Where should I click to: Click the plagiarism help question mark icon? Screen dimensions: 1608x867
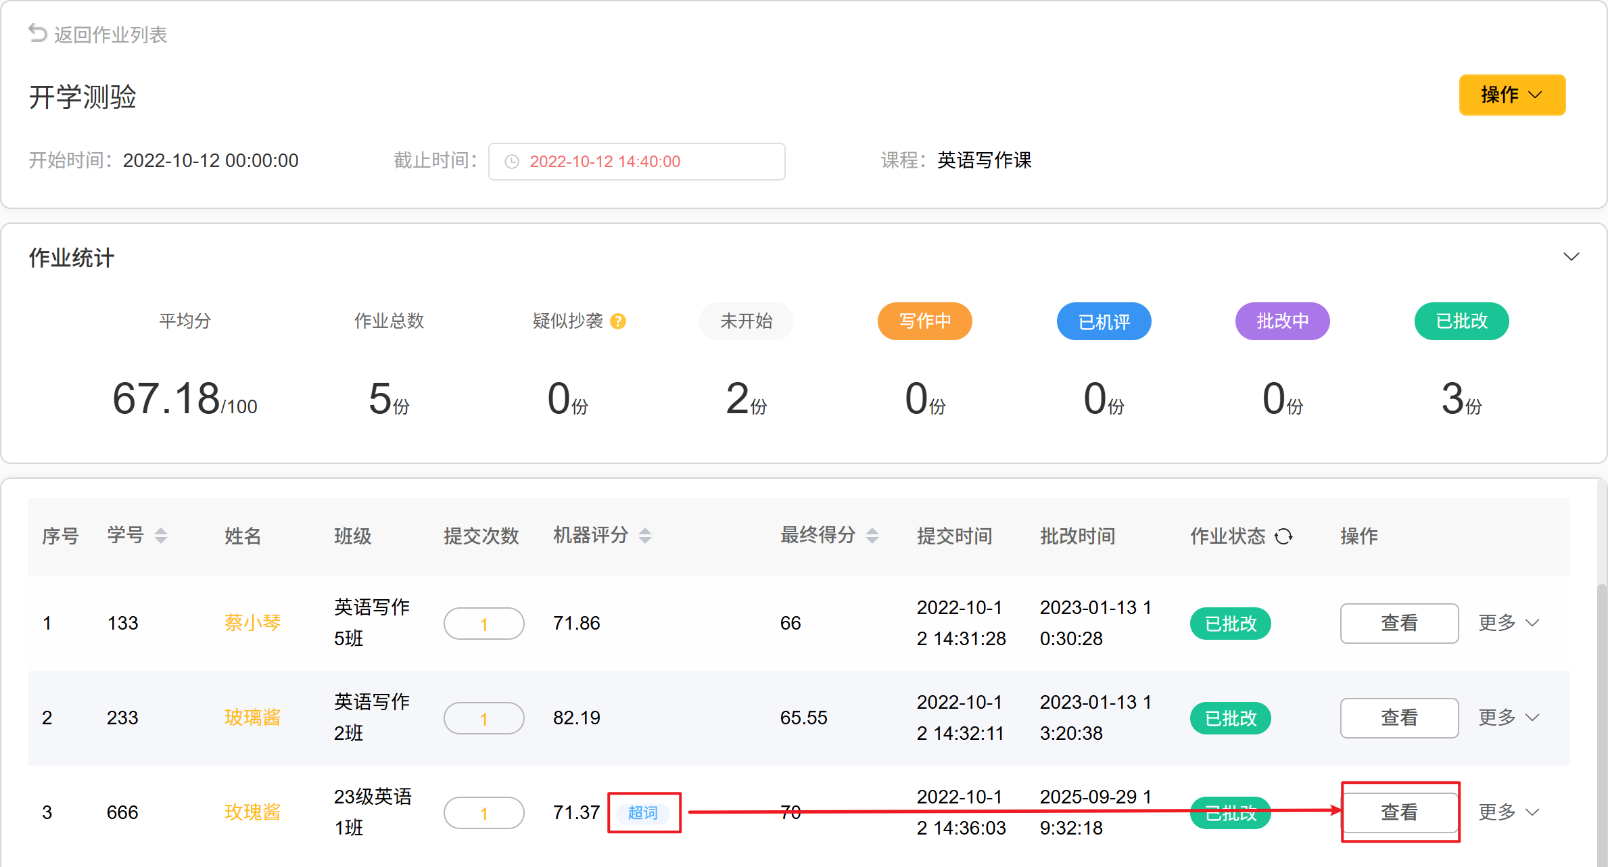[x=617, y=321]
